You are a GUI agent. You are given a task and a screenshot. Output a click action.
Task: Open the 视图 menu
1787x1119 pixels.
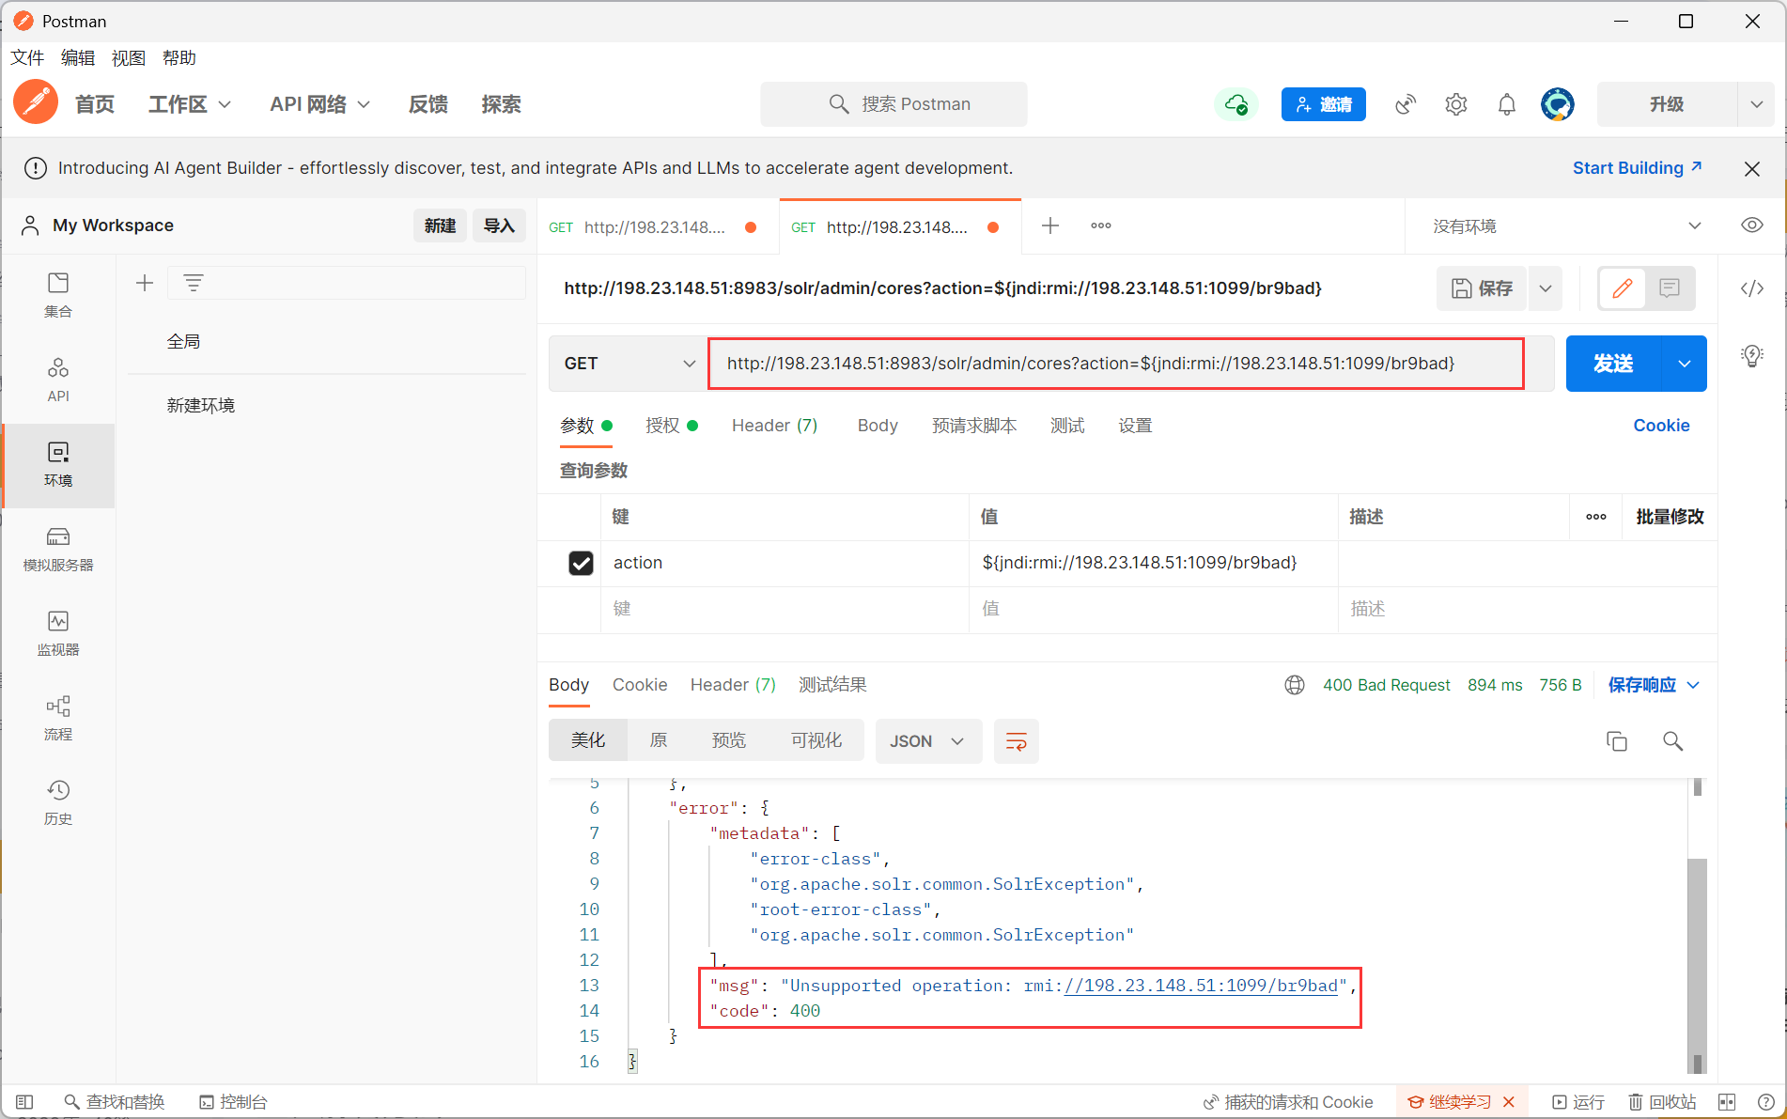click(129, 58)
